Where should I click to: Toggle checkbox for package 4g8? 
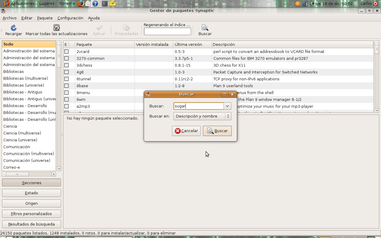tap(66, 72)
